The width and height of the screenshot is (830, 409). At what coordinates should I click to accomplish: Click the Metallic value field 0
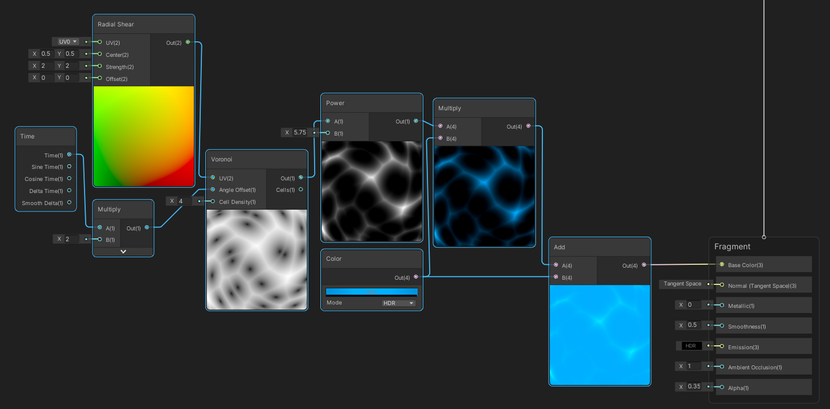click(x=694, y=305)
